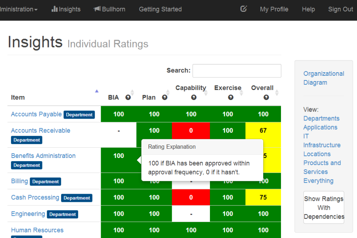The height and width of the screenshot is (238, 357).
Task: View Applications in the sidebar
Action: pyautogui.click(x=320, y=127)
